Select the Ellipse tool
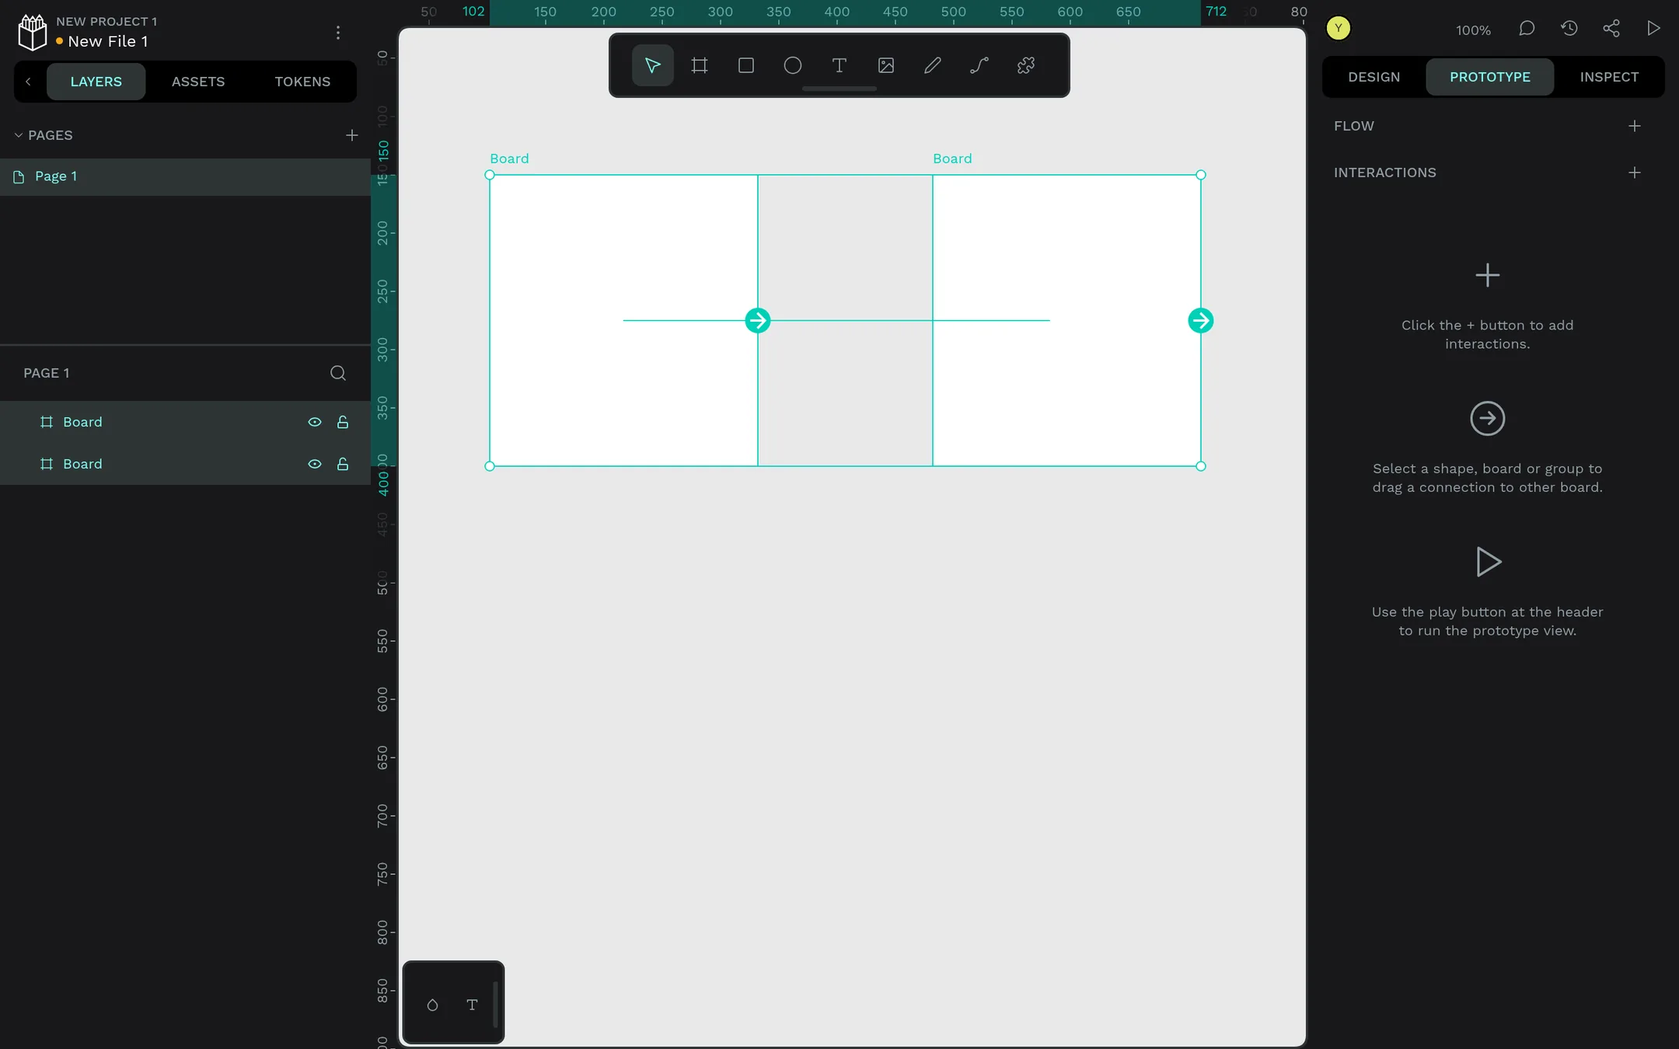Screen dimensions: 1679x1049 (x=792, y=65)
